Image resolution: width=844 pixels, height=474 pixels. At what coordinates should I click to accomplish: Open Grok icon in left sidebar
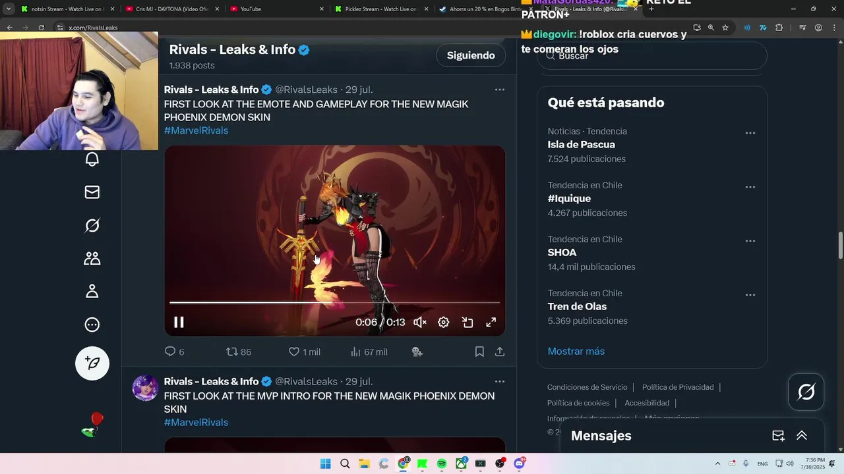(92, 225)
